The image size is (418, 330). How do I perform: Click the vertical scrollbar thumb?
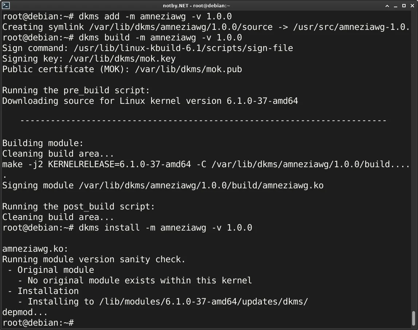(x=414, y=318)
